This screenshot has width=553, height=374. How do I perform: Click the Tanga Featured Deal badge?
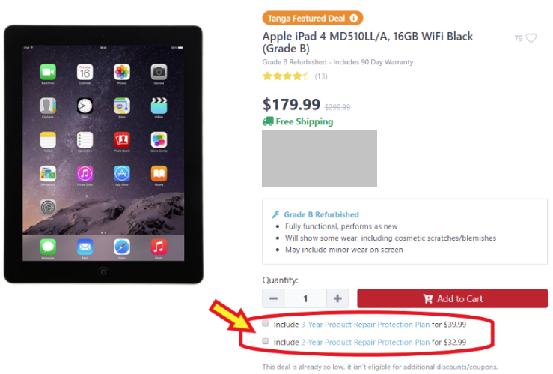click(313, 18)
